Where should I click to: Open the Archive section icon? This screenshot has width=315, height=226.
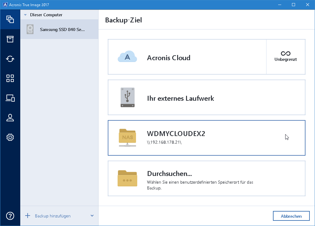10,39
